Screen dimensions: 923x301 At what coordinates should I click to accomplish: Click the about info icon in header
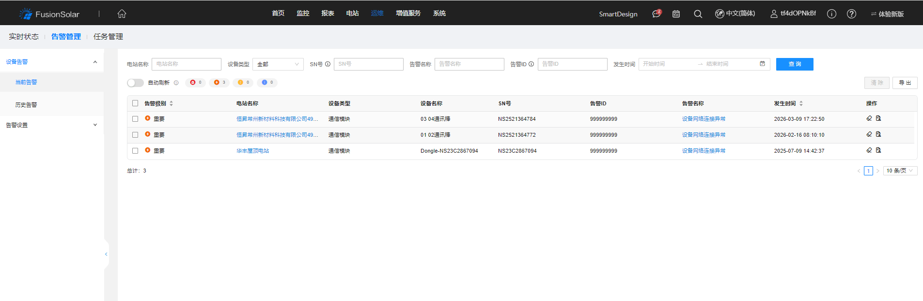click(x=831, y=14)
